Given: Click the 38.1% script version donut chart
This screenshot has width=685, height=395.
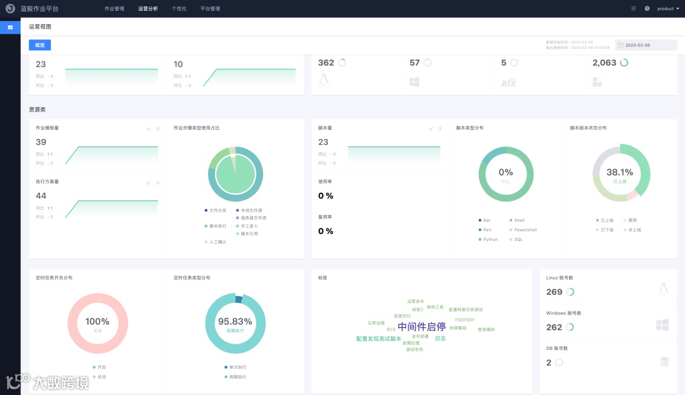Looking at the screenshot, I should 620,174.
